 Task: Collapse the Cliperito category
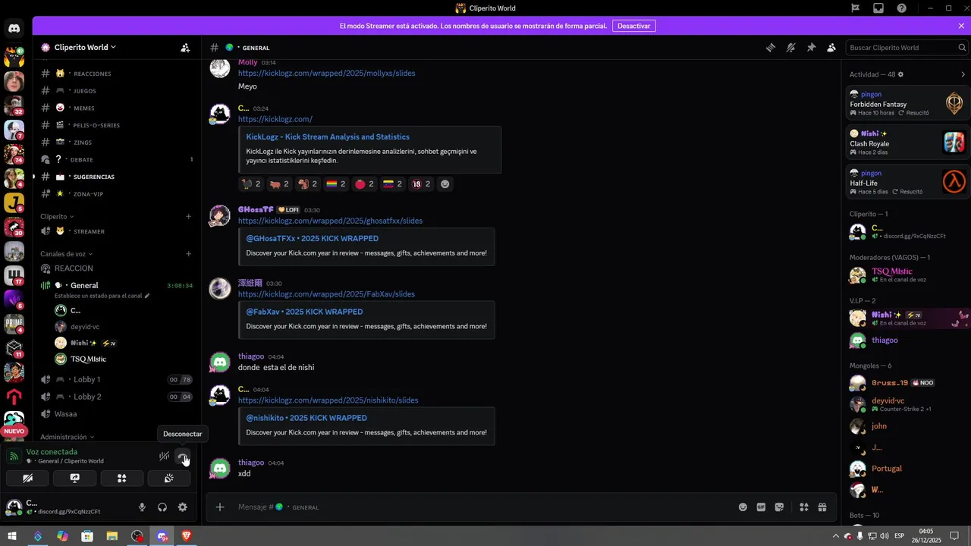point(57,216)
